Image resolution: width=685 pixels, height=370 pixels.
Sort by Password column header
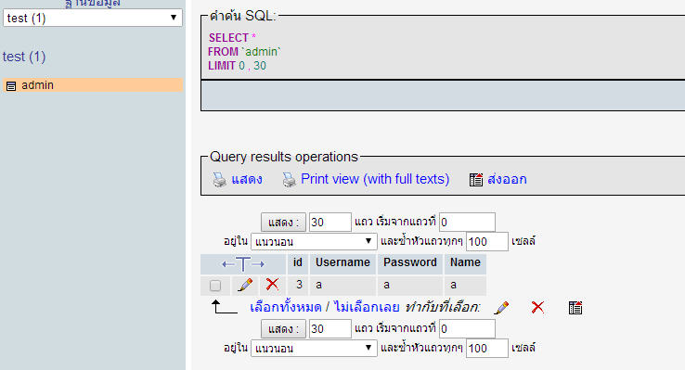409,262
